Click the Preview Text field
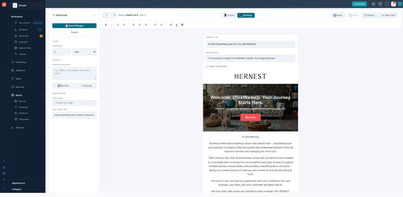The width and height of the screenshot is (403, 197). 250,58
